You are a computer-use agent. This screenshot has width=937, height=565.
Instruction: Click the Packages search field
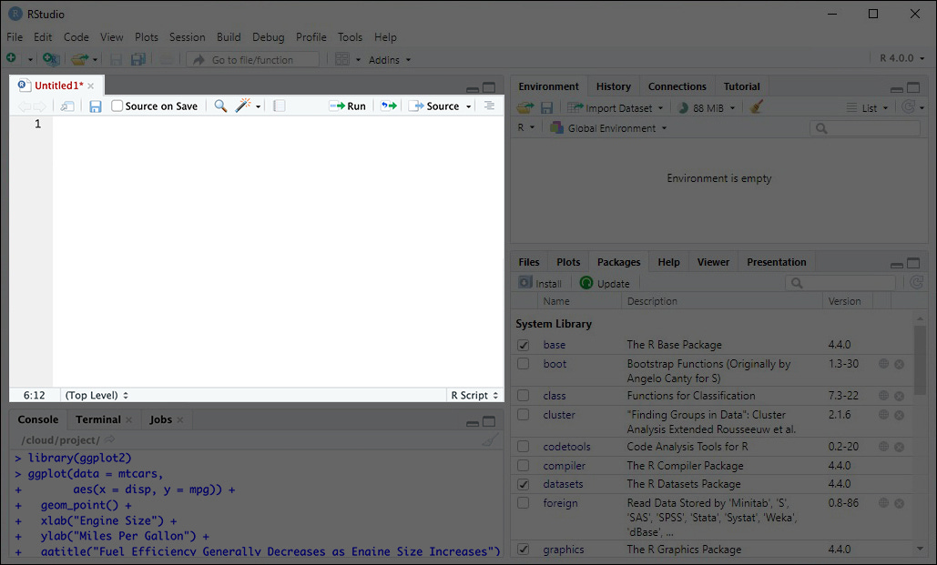pos(840,282)
